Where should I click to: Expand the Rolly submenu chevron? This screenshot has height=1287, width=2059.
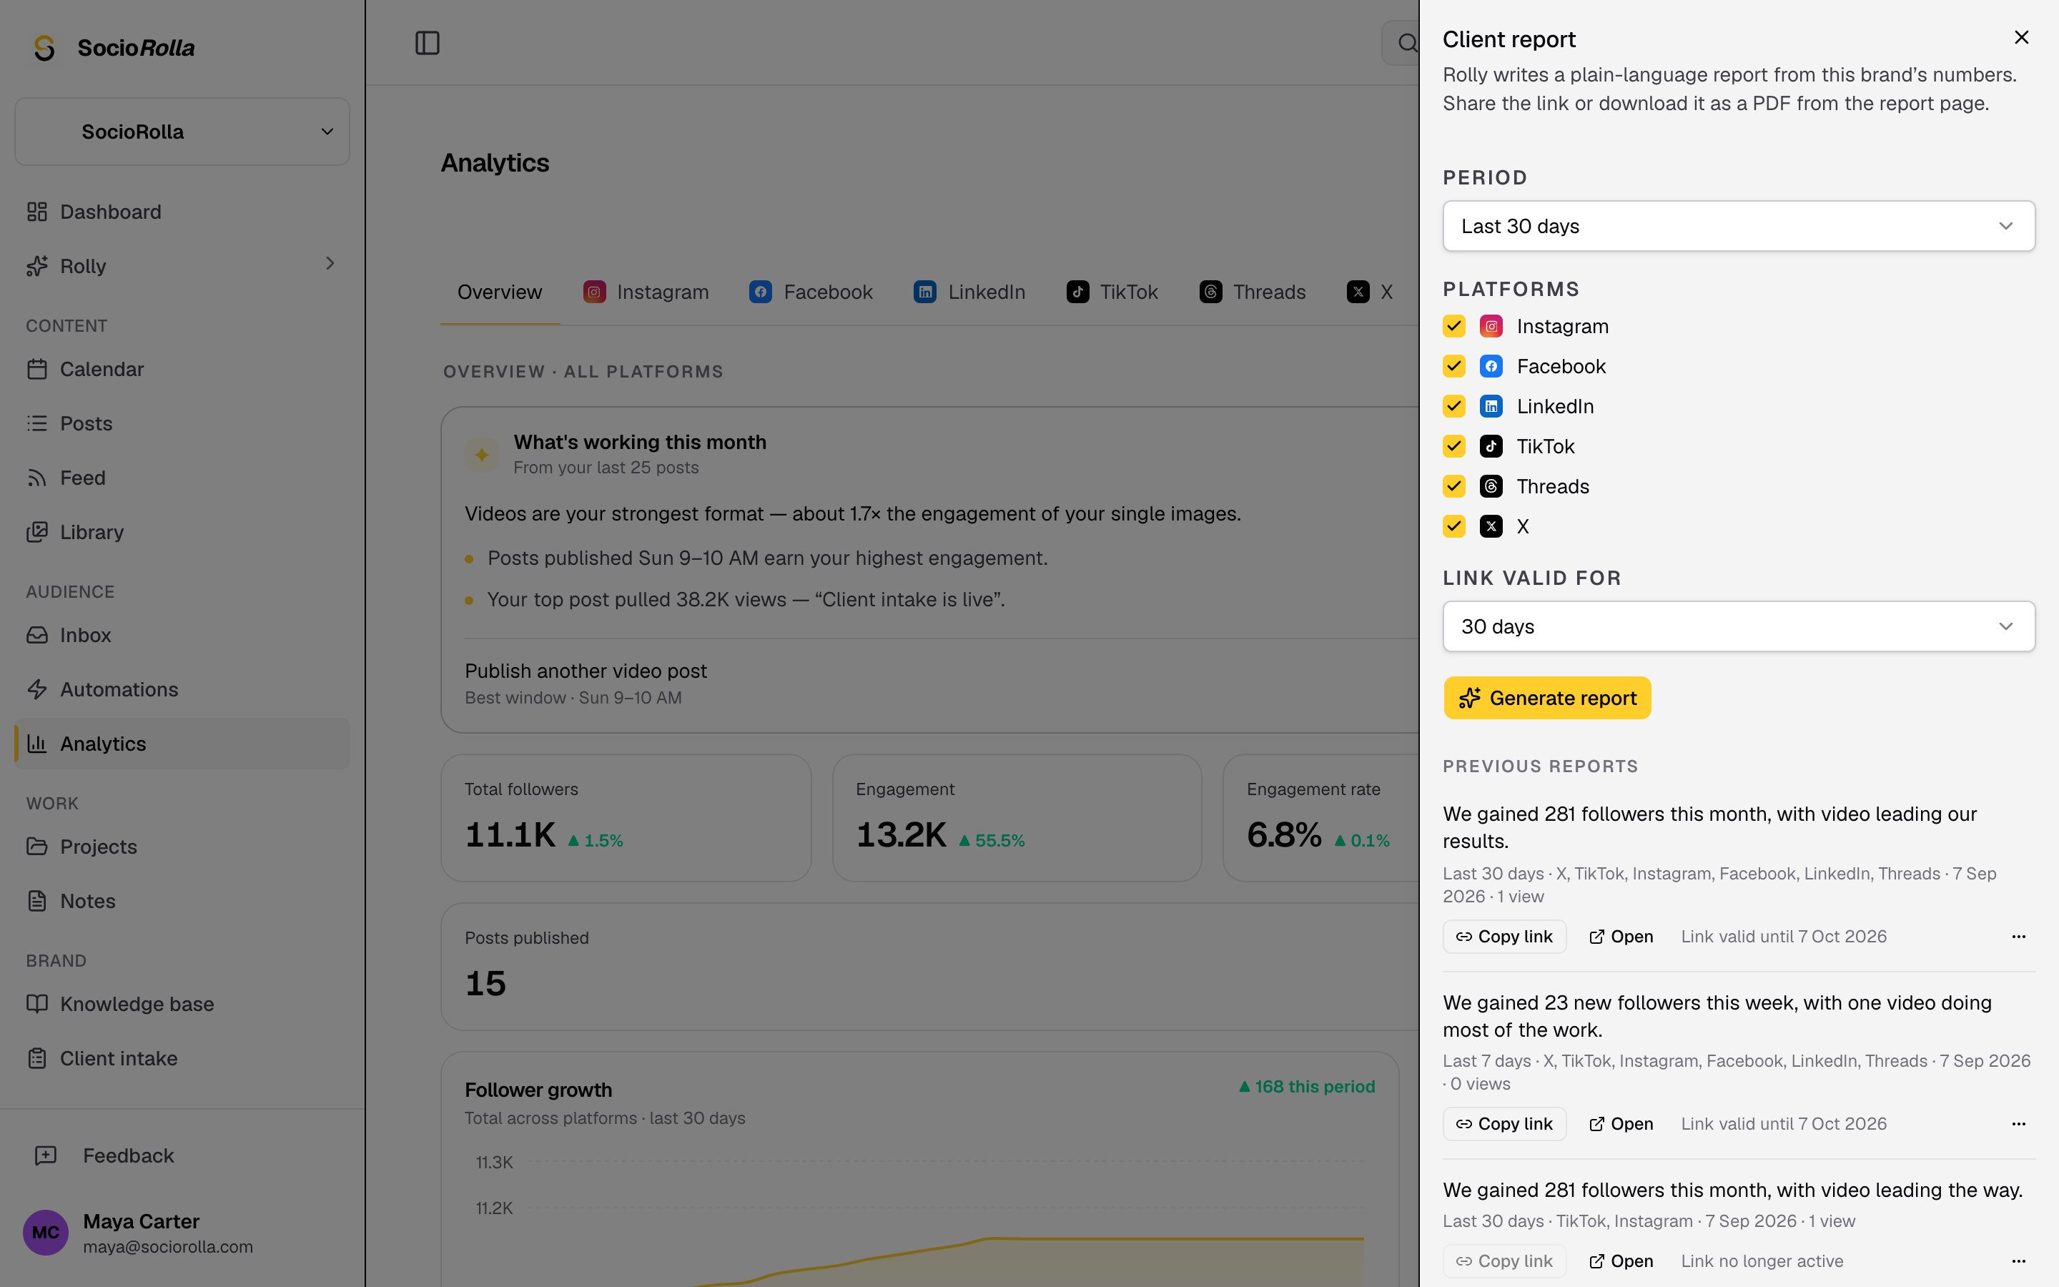[330, 264]
